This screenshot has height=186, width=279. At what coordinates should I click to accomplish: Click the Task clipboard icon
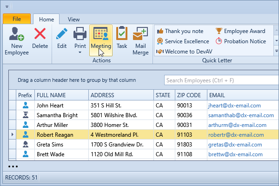pos(122,33)
